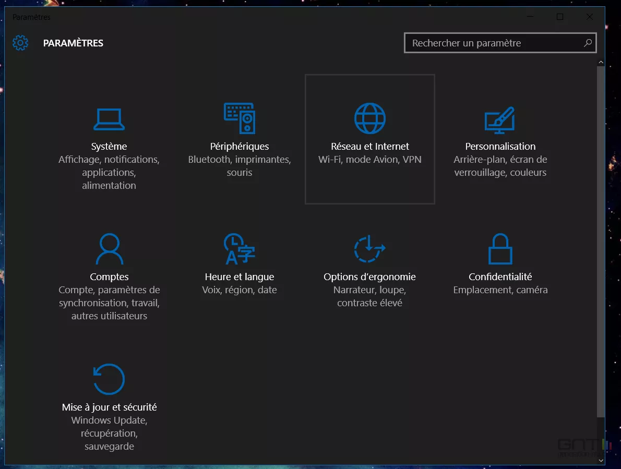Open the Comptes person icon
This screenshot has width=621, height=469.
click(x=109, y=249)
